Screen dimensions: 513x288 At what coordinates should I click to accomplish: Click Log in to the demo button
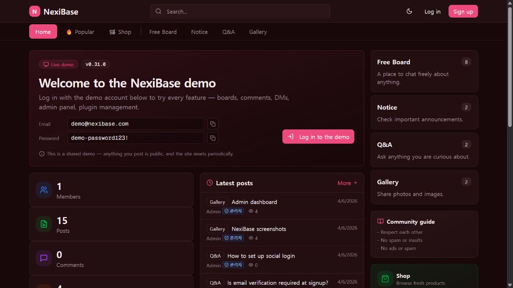pyautogui.click(x=318, y=137)
